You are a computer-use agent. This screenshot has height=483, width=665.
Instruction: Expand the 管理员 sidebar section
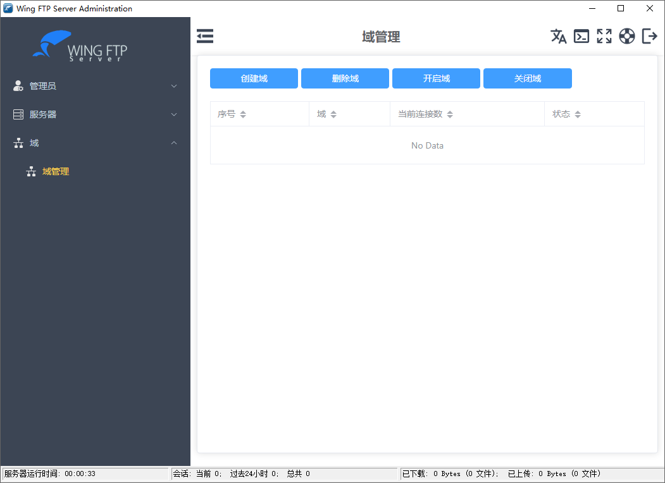point(173,86)
